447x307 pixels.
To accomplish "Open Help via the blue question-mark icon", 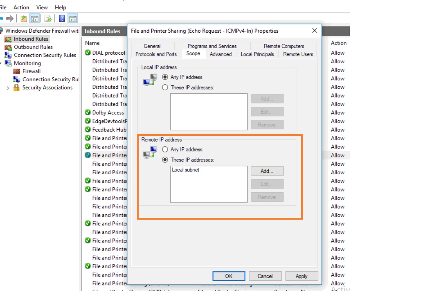I will [x=62, y=18].
